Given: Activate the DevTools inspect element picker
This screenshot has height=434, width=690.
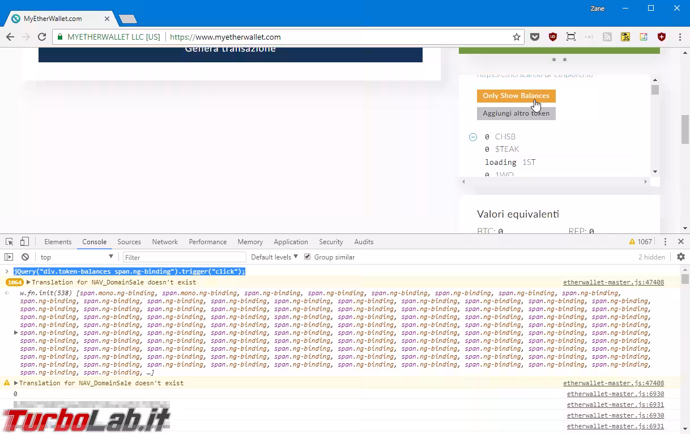Looking at the screenshot, I should point(10,242).
